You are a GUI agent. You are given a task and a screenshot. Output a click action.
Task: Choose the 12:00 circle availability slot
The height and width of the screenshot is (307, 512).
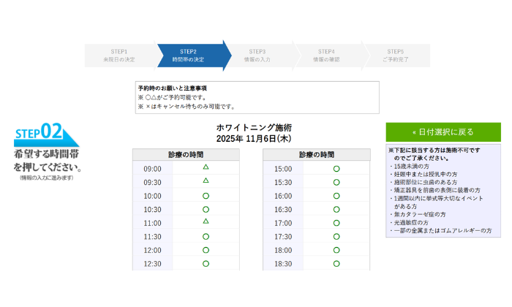click(x=206, y=250)
